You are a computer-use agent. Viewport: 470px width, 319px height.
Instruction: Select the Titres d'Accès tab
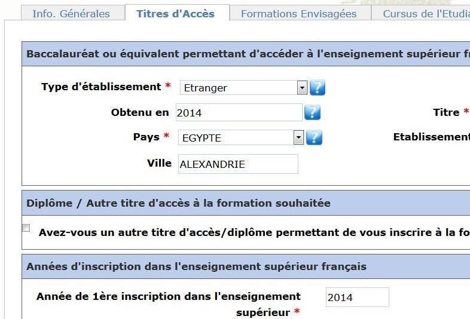click(x=176, y=14)
